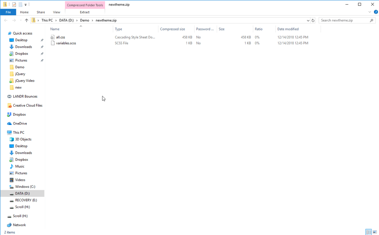Open the chevron after DATA (D:) breadcrumb
The image size is (379, 235).
click(77, 20)
